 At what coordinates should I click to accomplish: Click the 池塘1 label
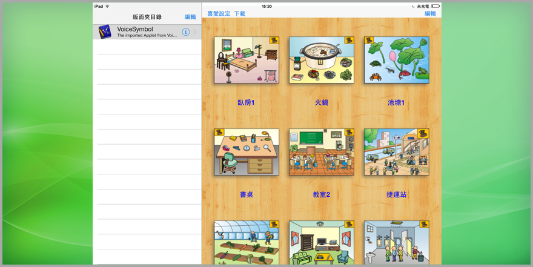[x=396, y=102]
